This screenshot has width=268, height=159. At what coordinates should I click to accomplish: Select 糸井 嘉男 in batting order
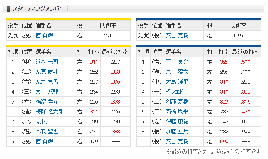click(47, 82)
